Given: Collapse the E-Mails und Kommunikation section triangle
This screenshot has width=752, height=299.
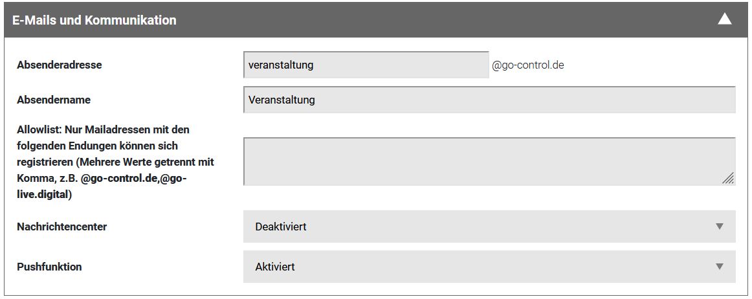Looking at the screenshot, I should pyautogui.click(x=724, y=19).
